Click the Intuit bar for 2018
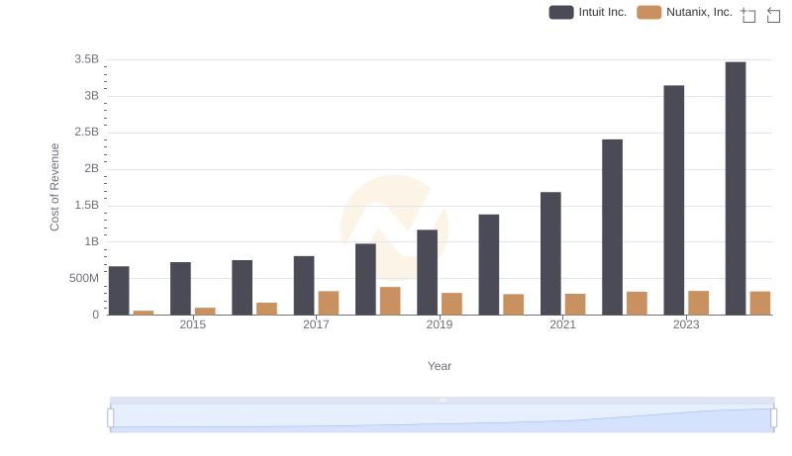Image resolution: width=792 pixels, height=456 pixels. tap(365, 280)
